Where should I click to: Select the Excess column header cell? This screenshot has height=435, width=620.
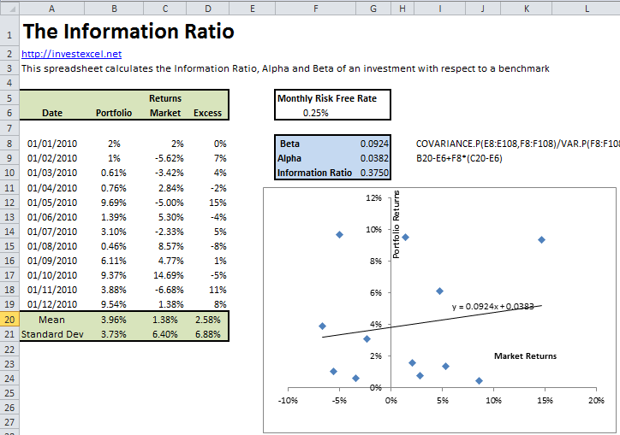(x=207, y=113)
